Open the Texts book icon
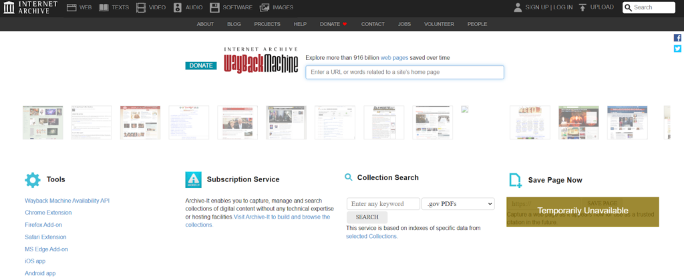 pos(104,8)
